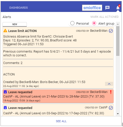Select the Alert group radio button
Image resolution: width=123 pixels, height=127 pixels.
[x=94, y=23]
